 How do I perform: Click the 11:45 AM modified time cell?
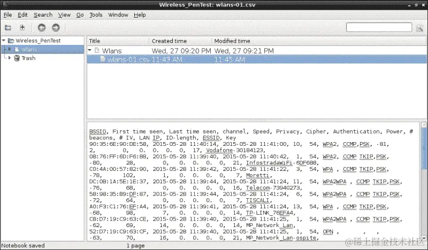tap(230, 59)
